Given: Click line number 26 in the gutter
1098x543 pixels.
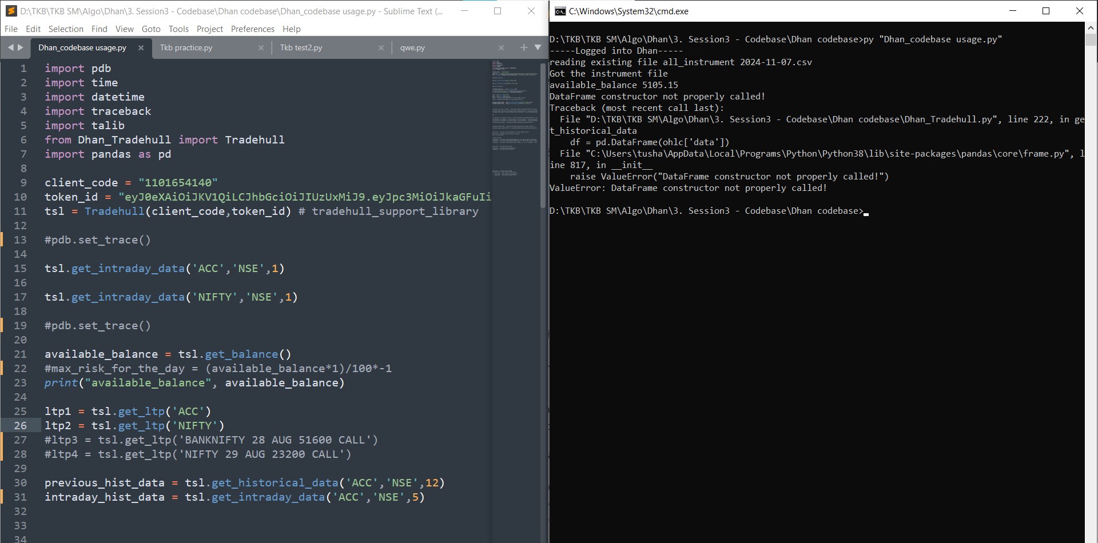Looking at the screenshot, I should click(x=21, y=426).
